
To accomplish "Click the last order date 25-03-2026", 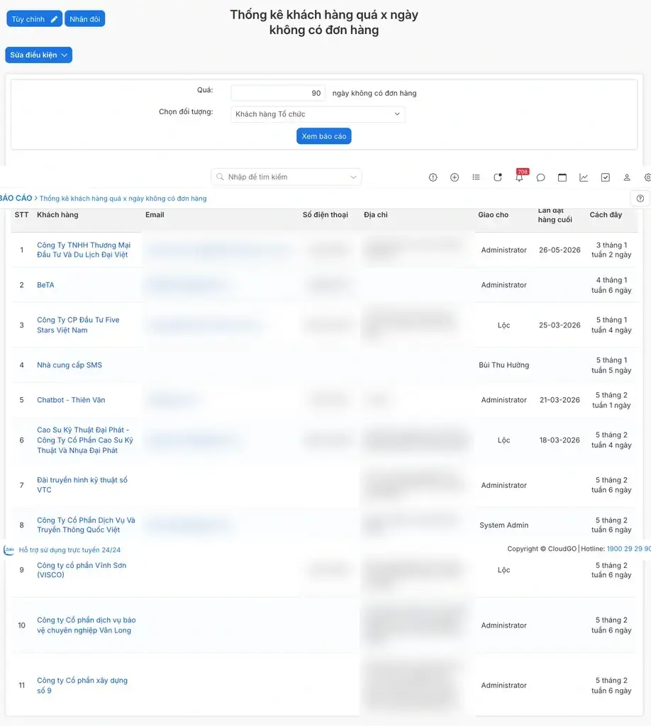I will (560, 325).
